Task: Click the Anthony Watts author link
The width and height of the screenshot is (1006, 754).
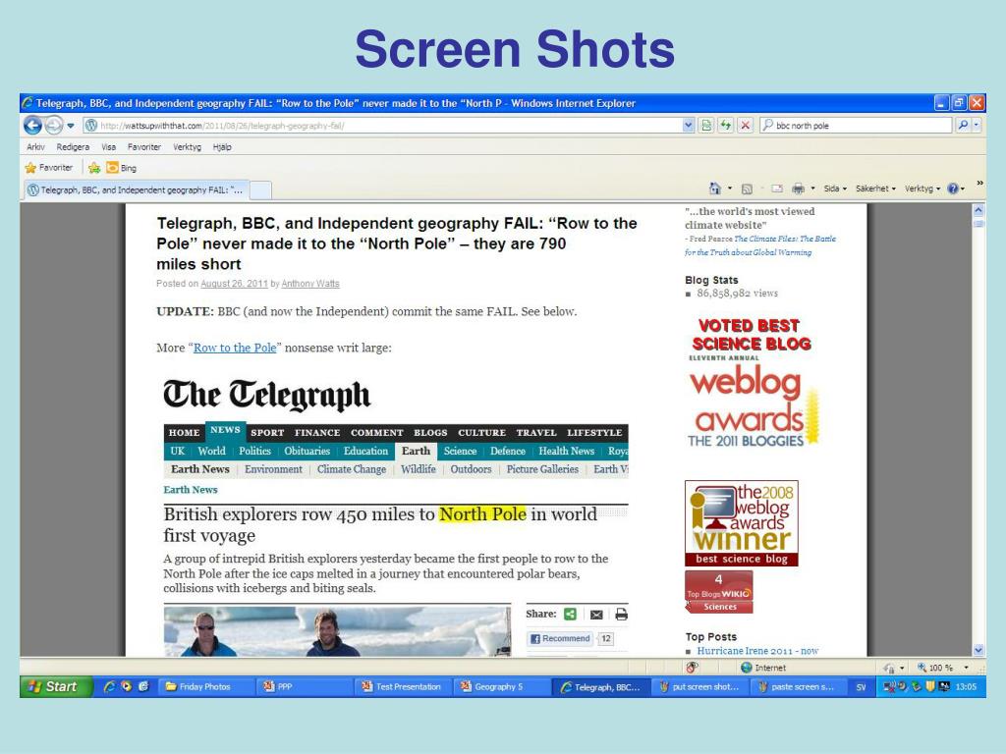Action: click(310, 284)
